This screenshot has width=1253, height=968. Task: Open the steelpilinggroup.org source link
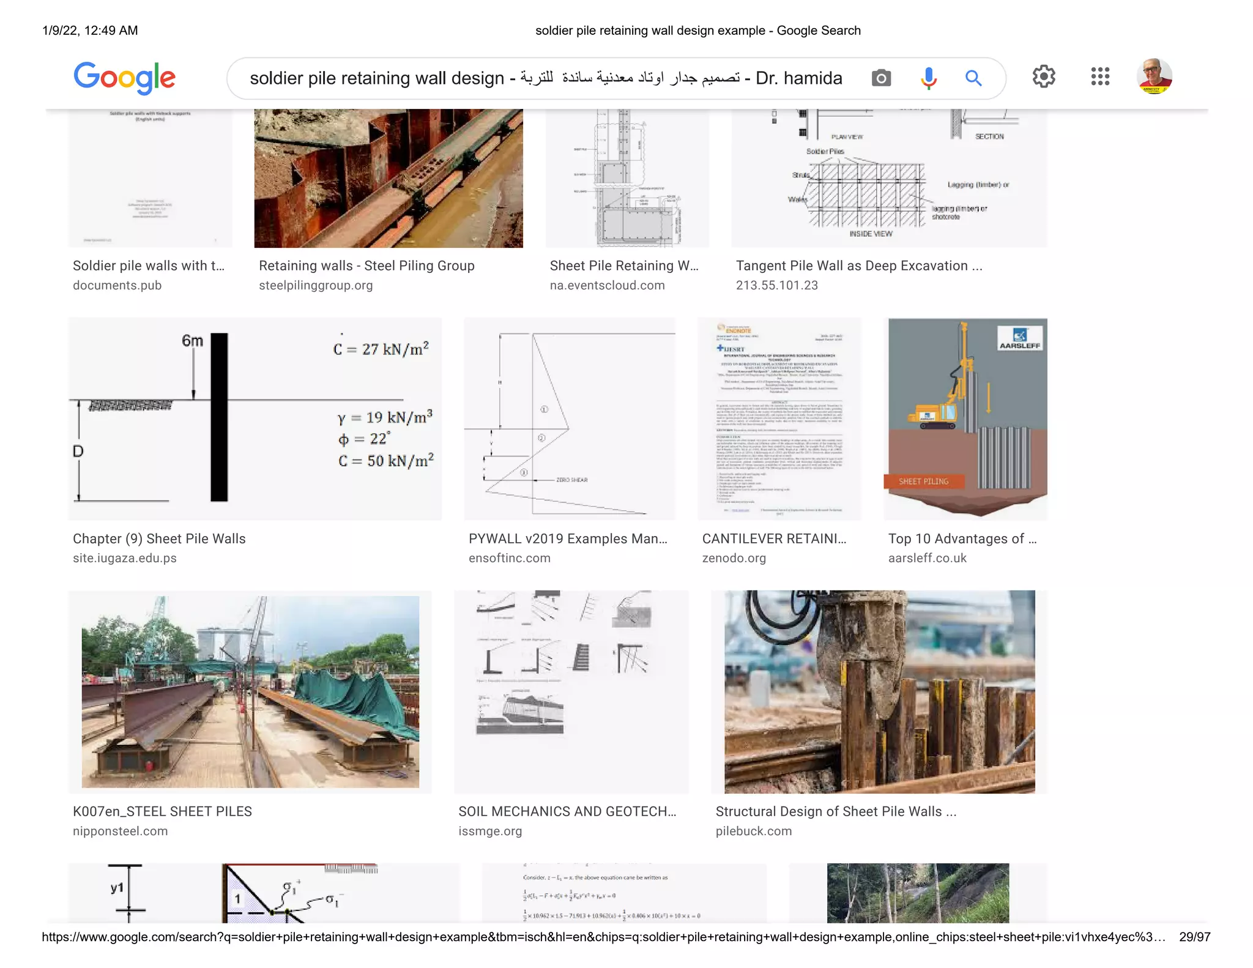pos(315,285)
